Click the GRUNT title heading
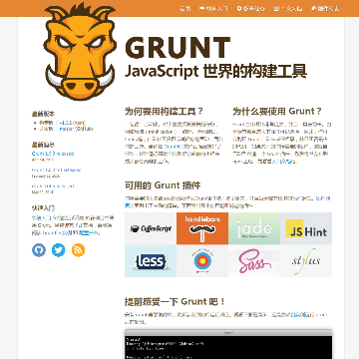 tap(178, 48)
